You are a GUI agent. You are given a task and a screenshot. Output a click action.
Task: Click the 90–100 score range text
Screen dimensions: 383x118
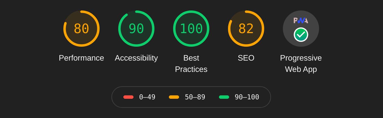(x=247, y=97)
